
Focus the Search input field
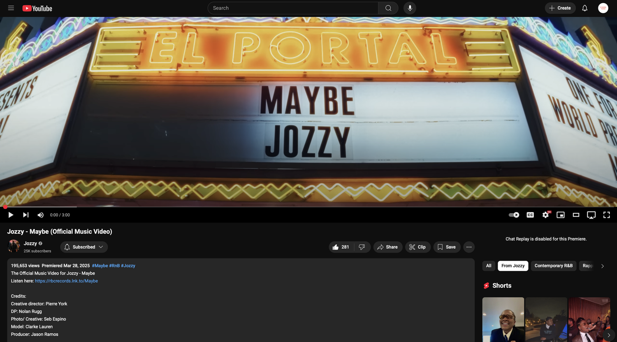pyautogui.click(x=293, y=8)
